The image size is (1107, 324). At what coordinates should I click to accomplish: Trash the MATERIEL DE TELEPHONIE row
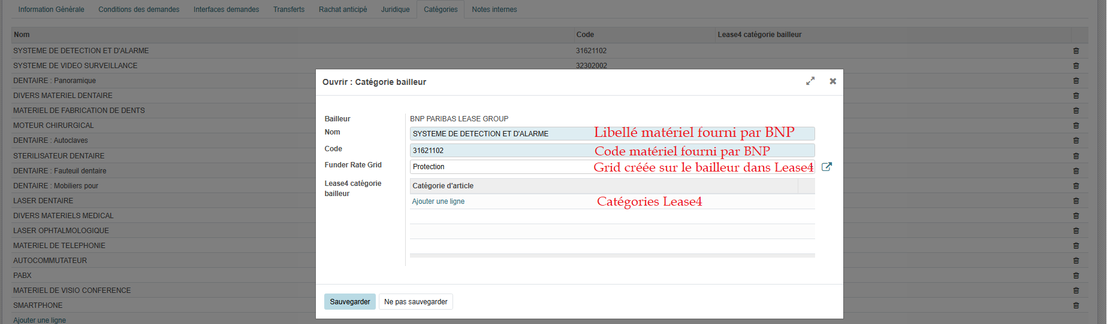pyautogui.click(x=1076, y=246)
